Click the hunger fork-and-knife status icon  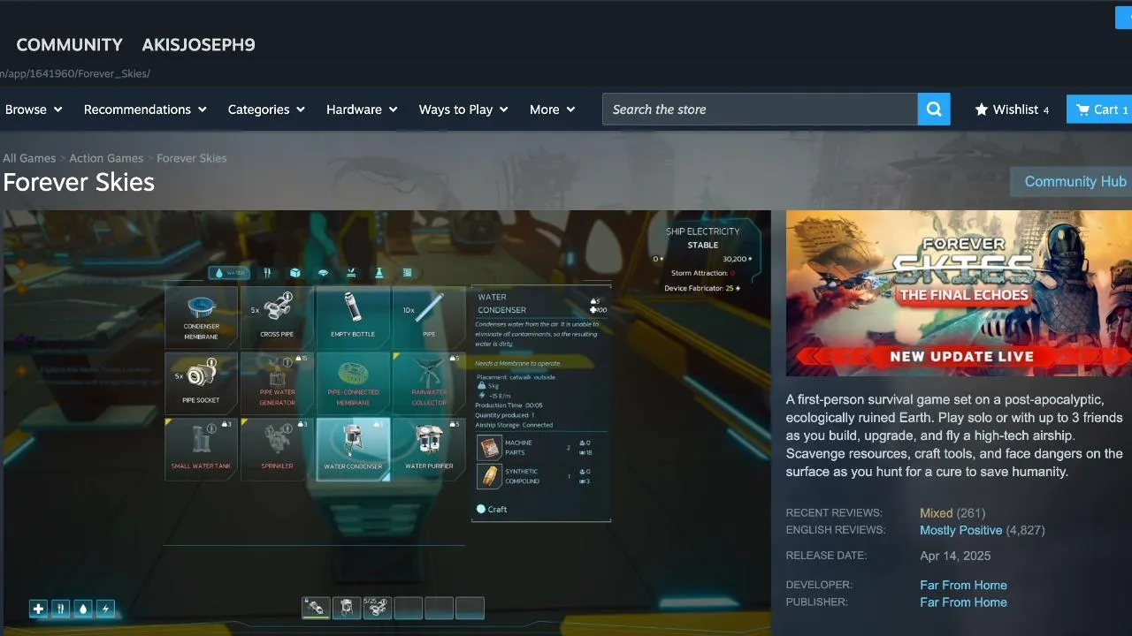point(61,609)
